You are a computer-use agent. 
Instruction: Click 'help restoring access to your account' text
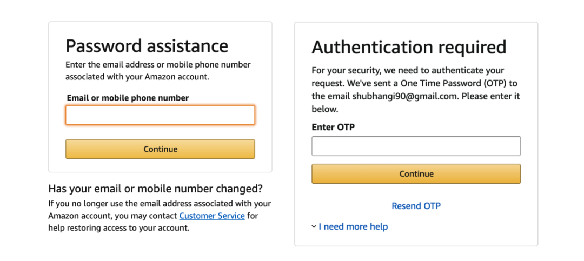119,227
